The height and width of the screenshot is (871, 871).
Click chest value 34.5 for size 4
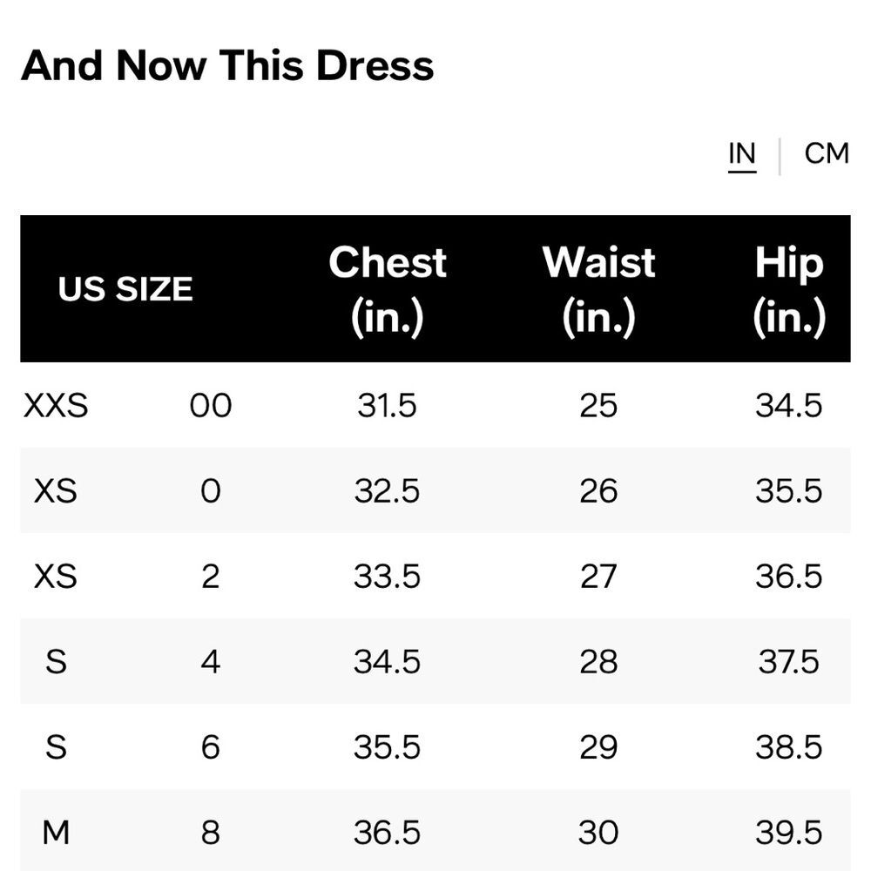(x=387, y=661)
